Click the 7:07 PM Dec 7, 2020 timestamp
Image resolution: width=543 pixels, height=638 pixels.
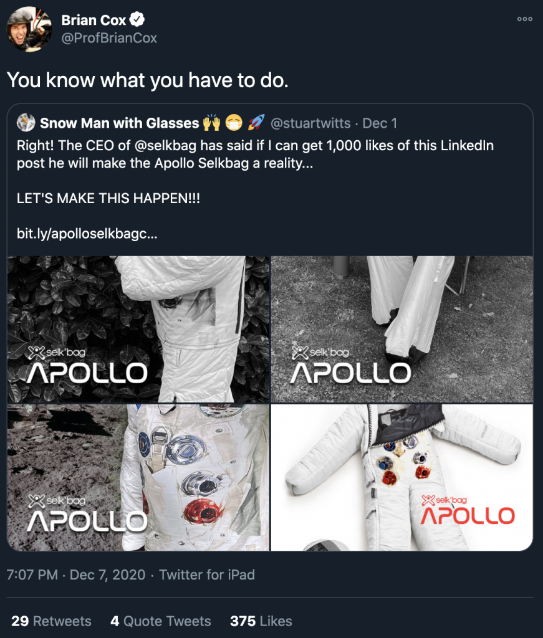coord(76,574)
